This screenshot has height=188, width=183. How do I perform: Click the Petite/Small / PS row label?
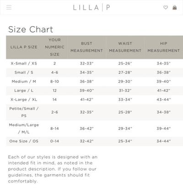click(x=24, y=112)
